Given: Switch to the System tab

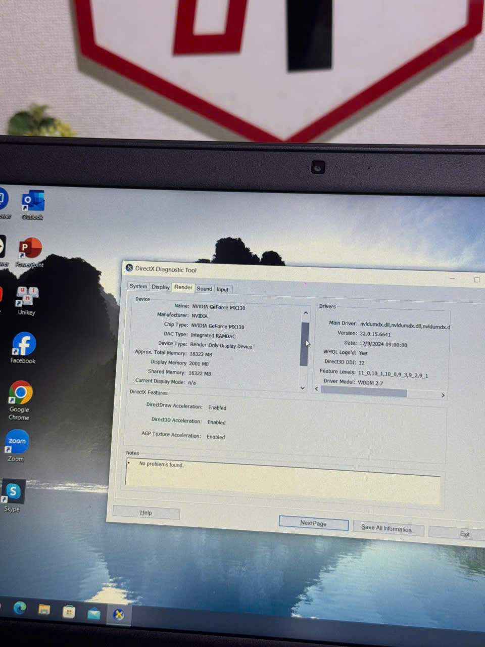Looking at the screenshot, I should coord(138,286).
